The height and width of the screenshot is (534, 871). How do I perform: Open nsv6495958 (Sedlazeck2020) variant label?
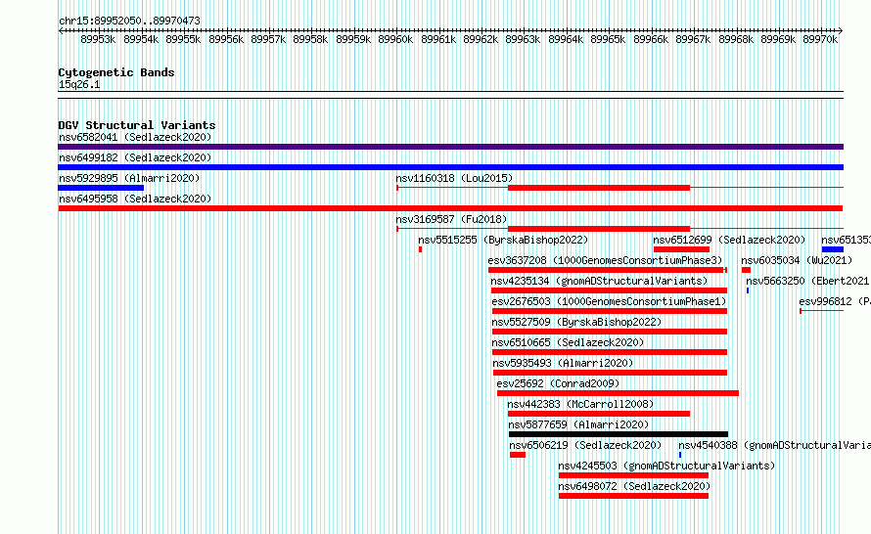coord(135,199)
